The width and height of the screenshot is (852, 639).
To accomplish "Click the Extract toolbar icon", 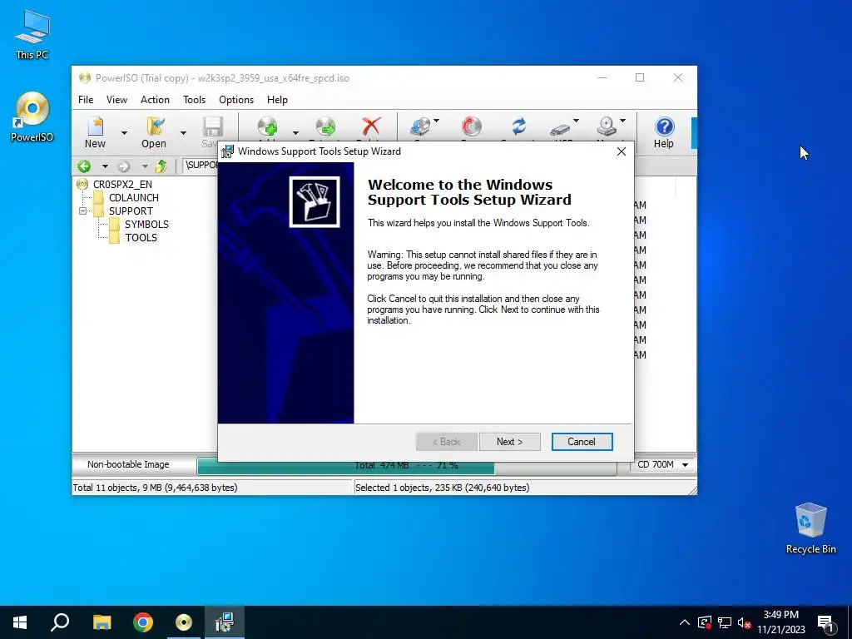I will [x=325, y=127].
